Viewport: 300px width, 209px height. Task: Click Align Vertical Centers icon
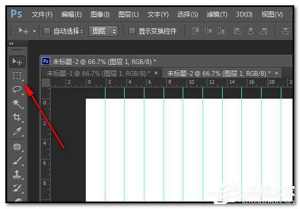(208, 30)
